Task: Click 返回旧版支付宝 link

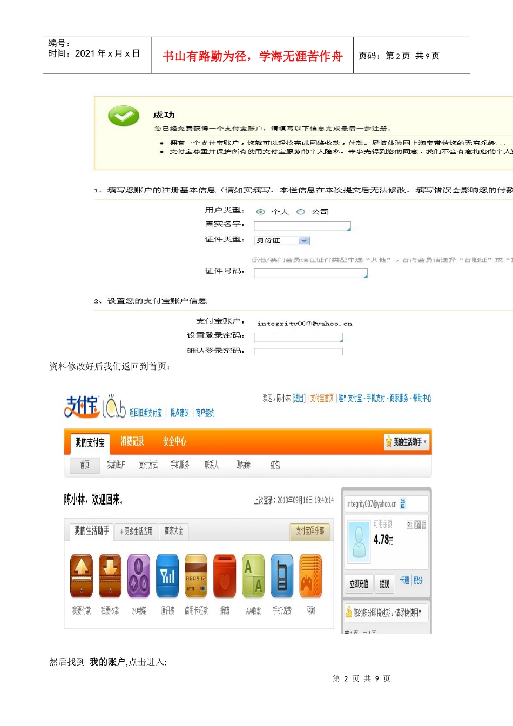Action: (146, 413)
